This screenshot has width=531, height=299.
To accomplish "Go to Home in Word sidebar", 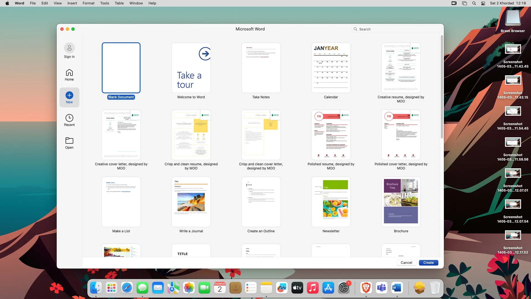I will pos(69,75).
